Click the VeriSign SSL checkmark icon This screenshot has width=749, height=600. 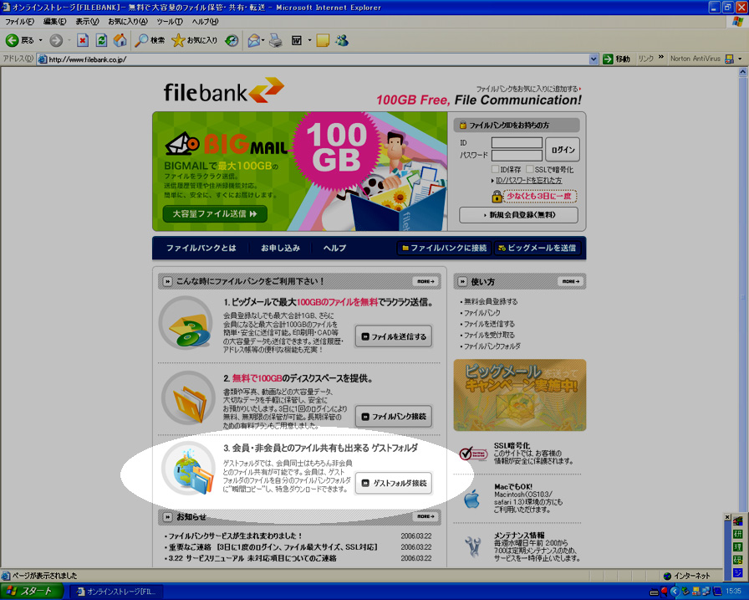pos(472,454)
